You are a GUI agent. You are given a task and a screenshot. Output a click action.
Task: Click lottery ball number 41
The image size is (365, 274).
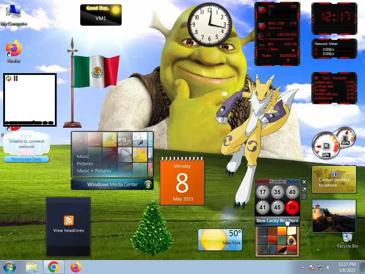(263, 207)
